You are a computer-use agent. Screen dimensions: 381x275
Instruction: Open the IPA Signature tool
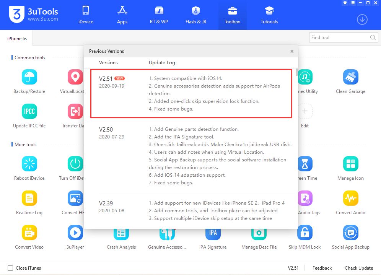[213, 234]
